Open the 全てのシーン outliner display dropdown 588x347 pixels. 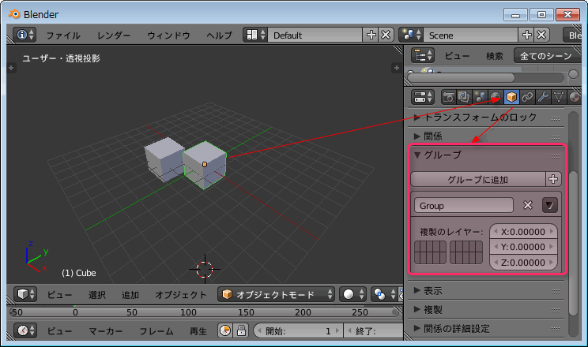click(x=547, y=56)
